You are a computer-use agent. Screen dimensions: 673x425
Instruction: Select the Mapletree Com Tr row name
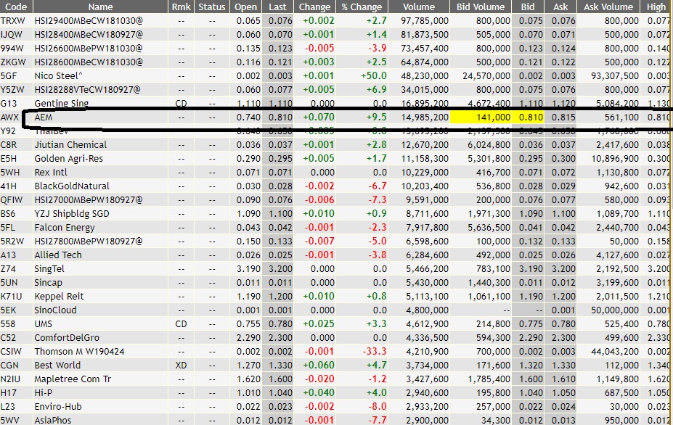pyautogui.click(x=73, y=379)
